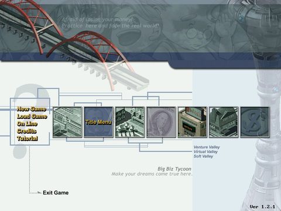
Task: Click Exit Game
Action: coord(56,193)
